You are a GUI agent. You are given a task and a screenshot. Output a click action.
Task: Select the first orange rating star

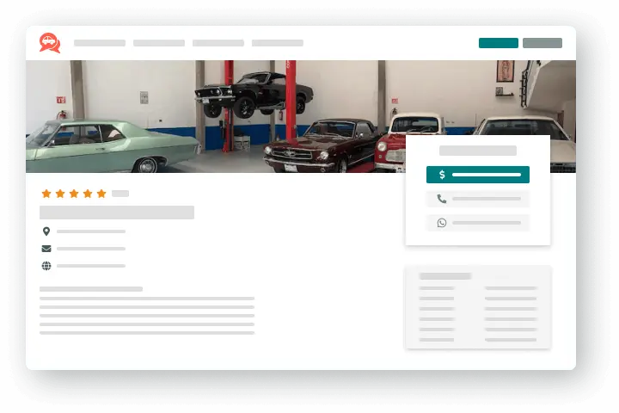pyautogui.click(x=46, y=194)
